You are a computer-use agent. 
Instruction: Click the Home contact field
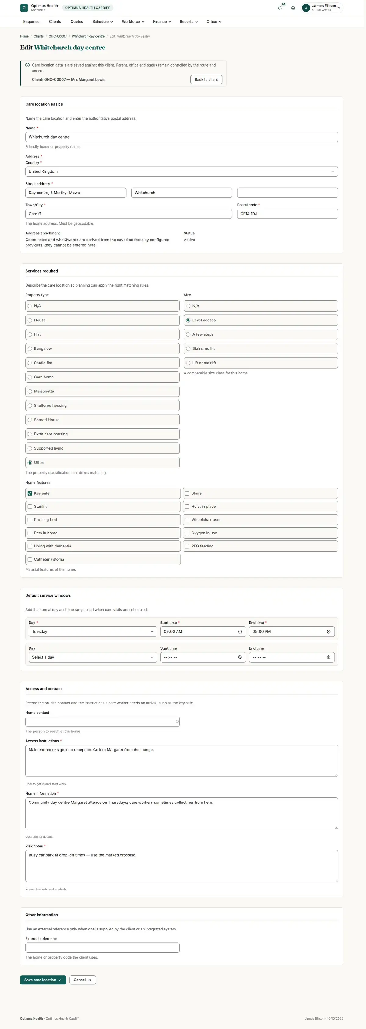click(102, 721)
